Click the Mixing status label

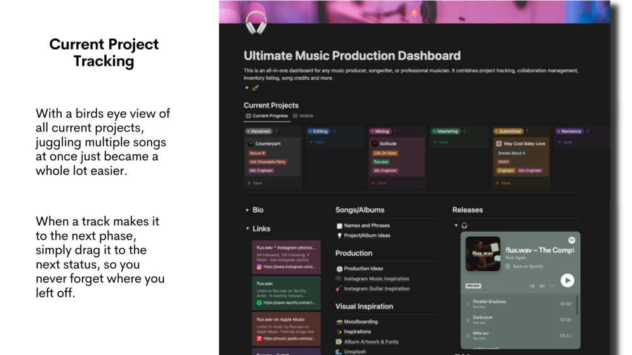[380, 131]
